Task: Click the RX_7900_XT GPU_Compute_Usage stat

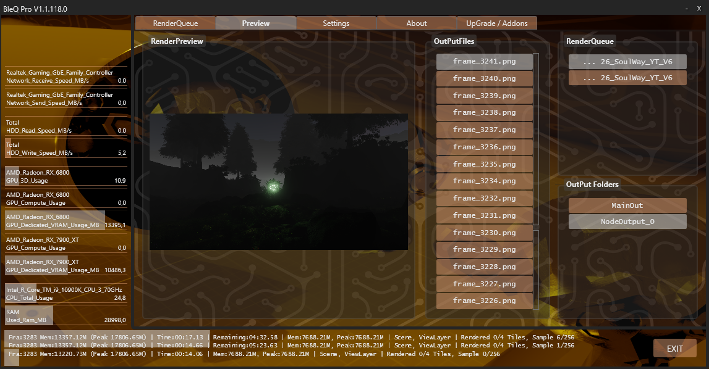Action: (x=66, y=244)
